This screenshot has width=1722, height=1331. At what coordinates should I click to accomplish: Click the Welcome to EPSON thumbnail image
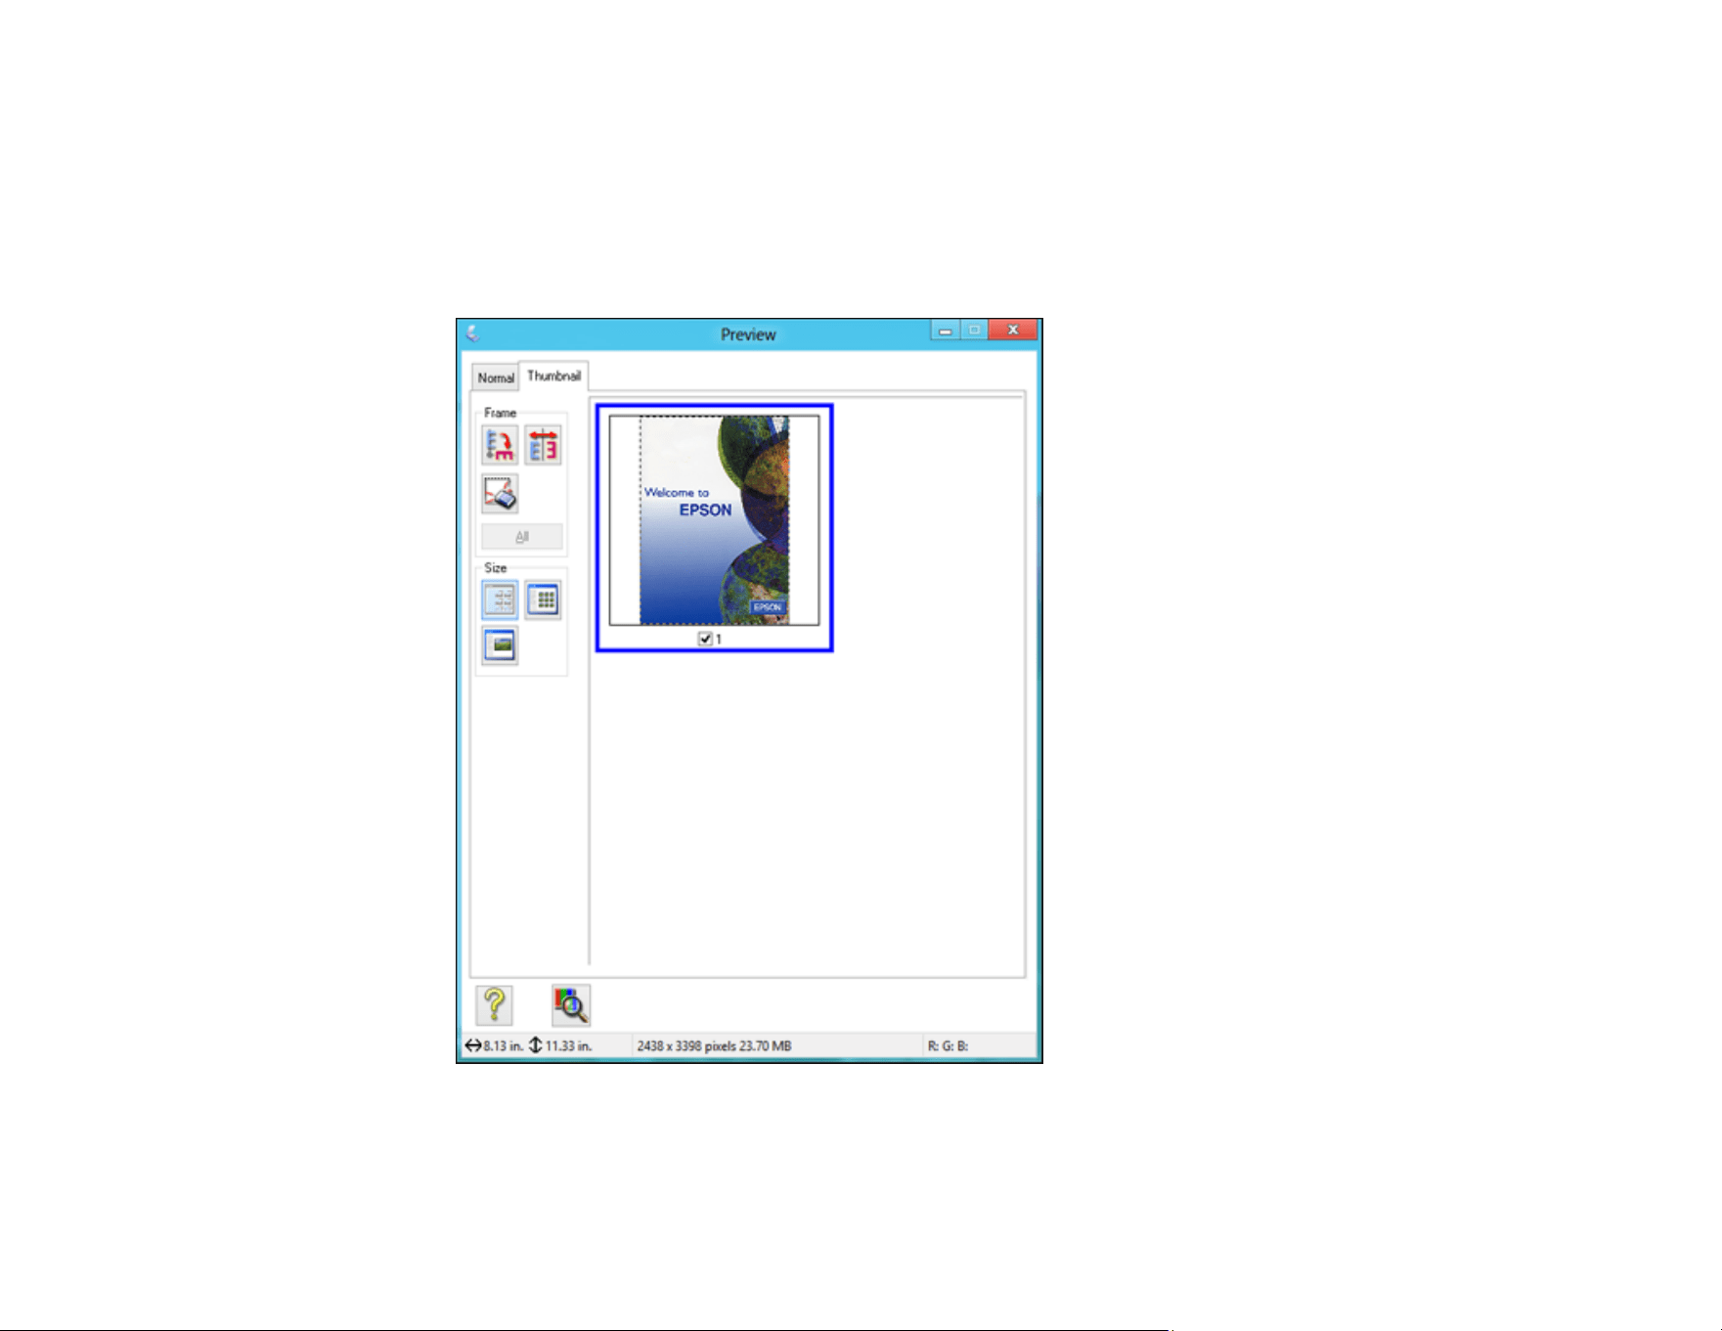coord(714,520)
